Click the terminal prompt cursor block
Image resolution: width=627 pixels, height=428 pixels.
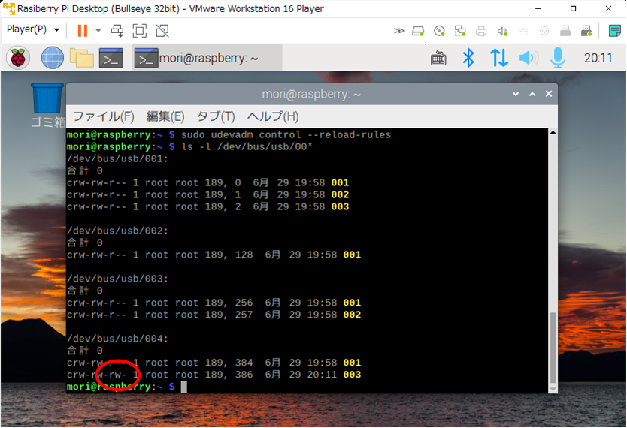point(184,387)
